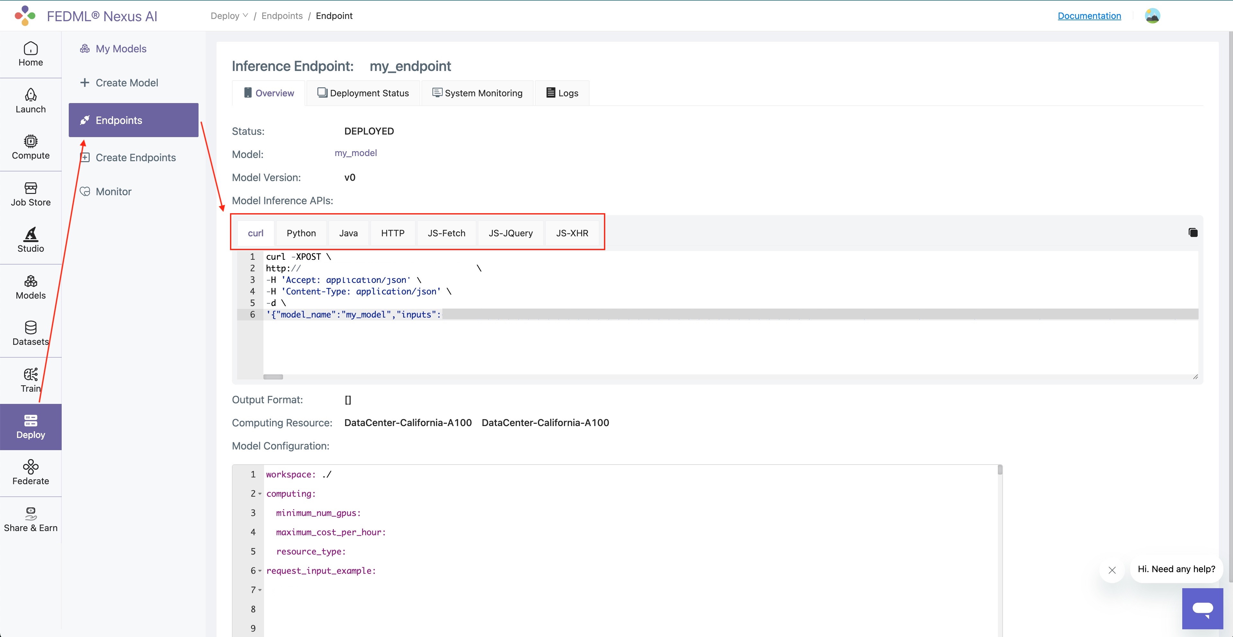The image size is (1233, 637).
Task: Go to Models in the sidebar
Action: (31, 287)
